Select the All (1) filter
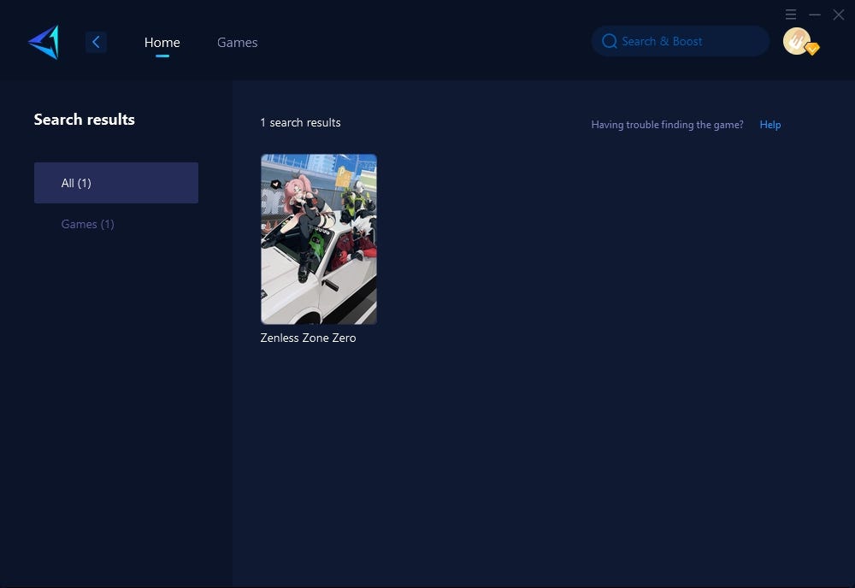This screenshot has width=855, height=588. pos(116,183)
